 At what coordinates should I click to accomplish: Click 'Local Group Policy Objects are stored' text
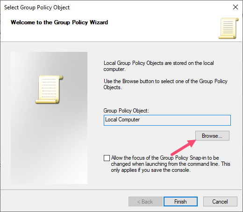point(159,66)
